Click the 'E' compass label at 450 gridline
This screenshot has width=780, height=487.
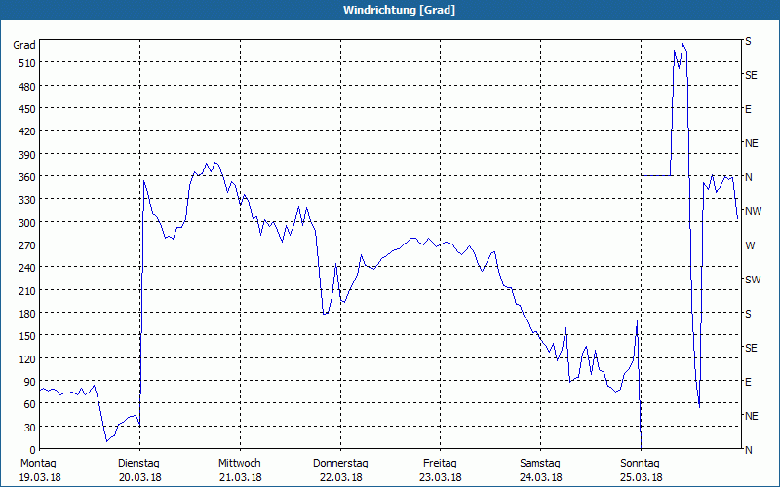[x=748, y=109]
